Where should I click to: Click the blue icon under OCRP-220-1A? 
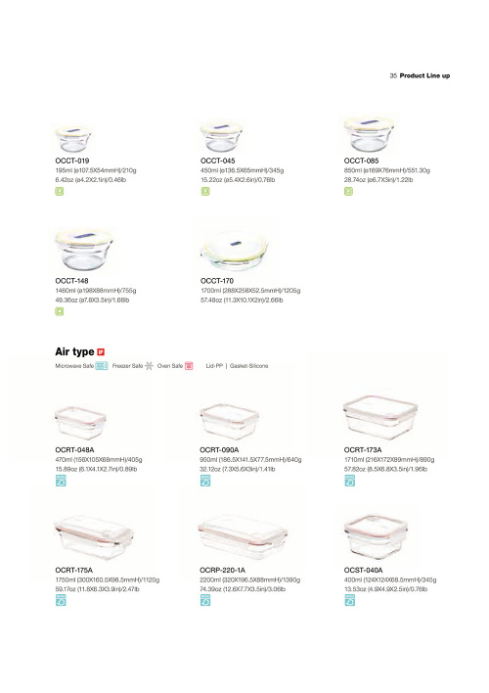pyautogui.click(x=205, y=600)
